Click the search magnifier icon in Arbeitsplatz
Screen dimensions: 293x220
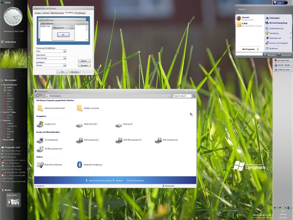(194, 96)
